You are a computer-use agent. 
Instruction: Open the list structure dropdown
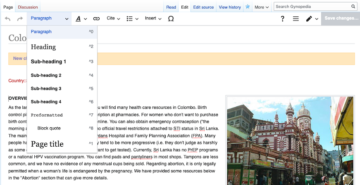click(x=132, y=19)
